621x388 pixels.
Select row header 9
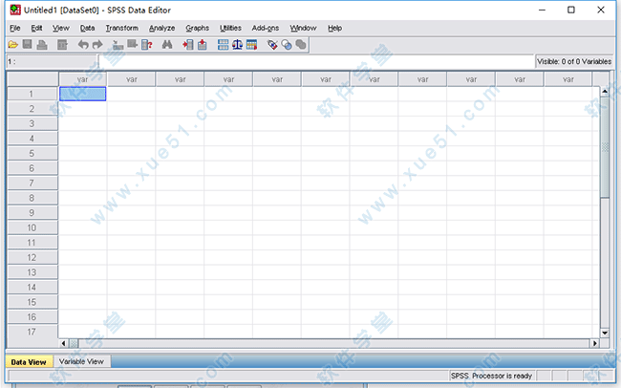pos(32,213)
